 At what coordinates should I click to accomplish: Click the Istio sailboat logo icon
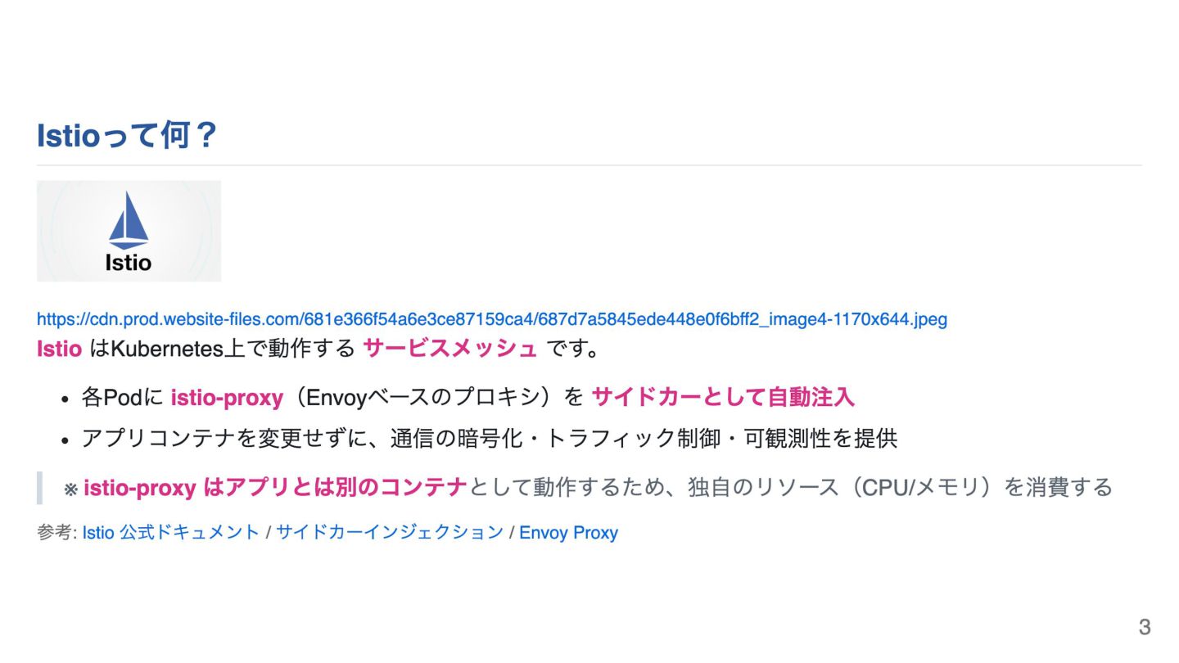point(129,219)
